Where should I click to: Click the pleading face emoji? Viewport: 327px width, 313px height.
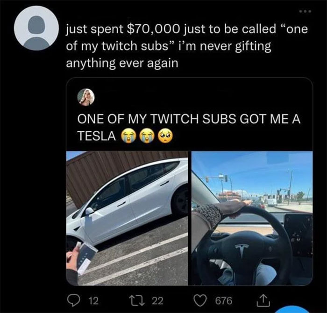click(x=166, y=136)
